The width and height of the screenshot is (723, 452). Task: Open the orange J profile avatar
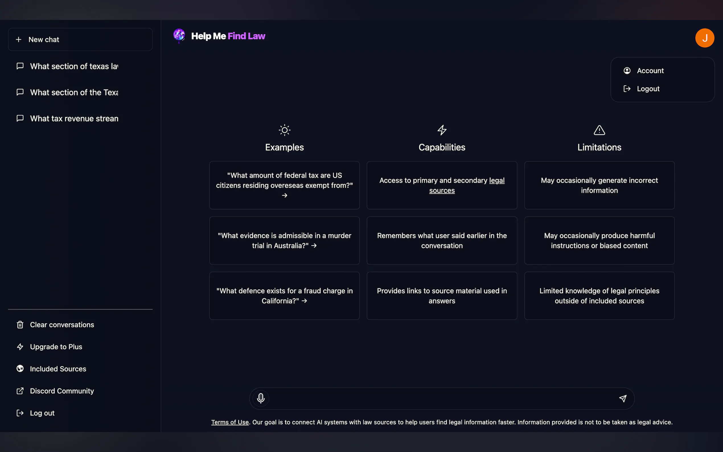[x=704, y=38]
